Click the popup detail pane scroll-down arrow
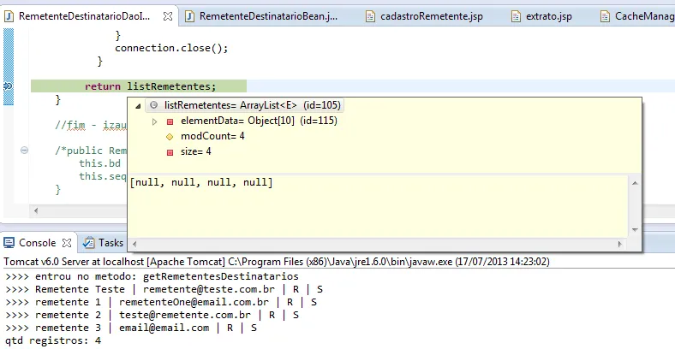Screen dimensions: 675x349 (635, 230)
